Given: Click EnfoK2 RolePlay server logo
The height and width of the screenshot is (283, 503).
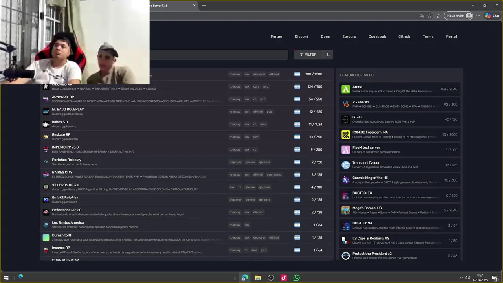Looking at the screenshot, I should (46, 200).
